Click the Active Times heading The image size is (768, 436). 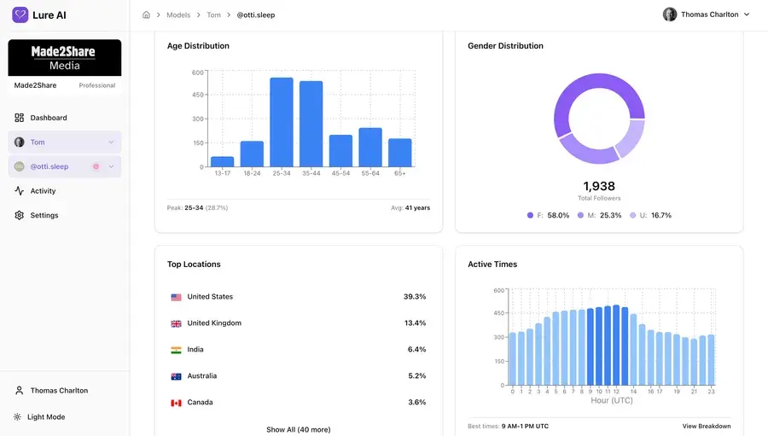pos(492,264)
